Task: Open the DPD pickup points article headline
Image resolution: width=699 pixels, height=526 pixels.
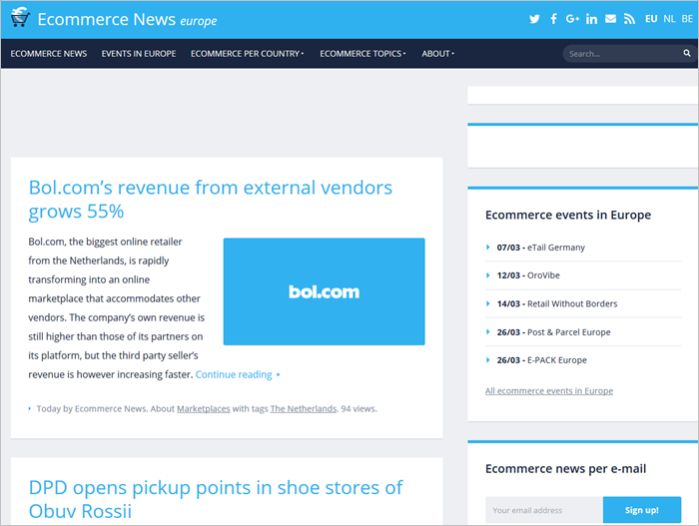Action: pos(216,499)
